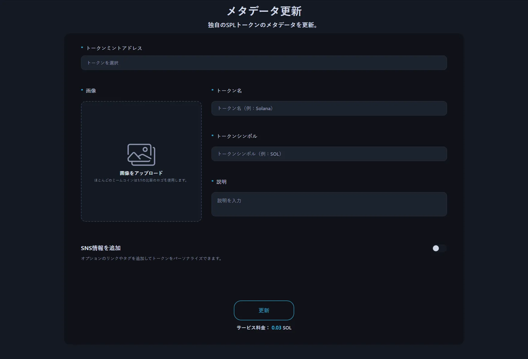Click the 1:1 logo ratio hint text
Viewport: 528px width, 359px height.
(x=141, y=180)
